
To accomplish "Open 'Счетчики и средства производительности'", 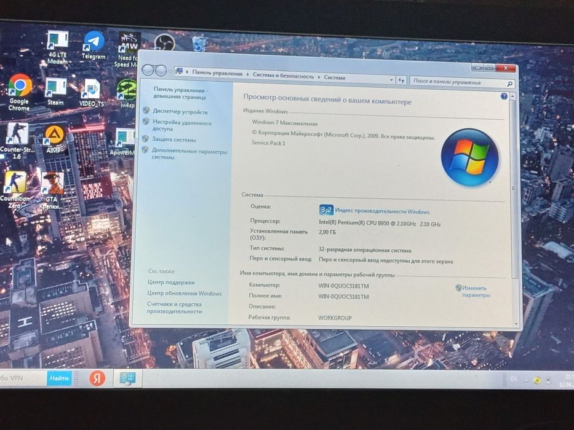I will [x=174, y=308].
